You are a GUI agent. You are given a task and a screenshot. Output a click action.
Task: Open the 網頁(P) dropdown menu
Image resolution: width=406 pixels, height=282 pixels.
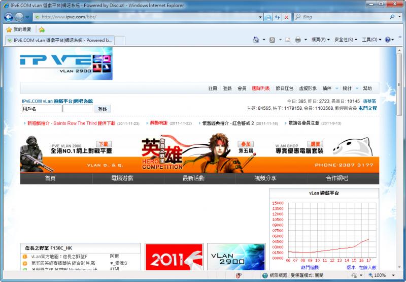coord(320,40)
